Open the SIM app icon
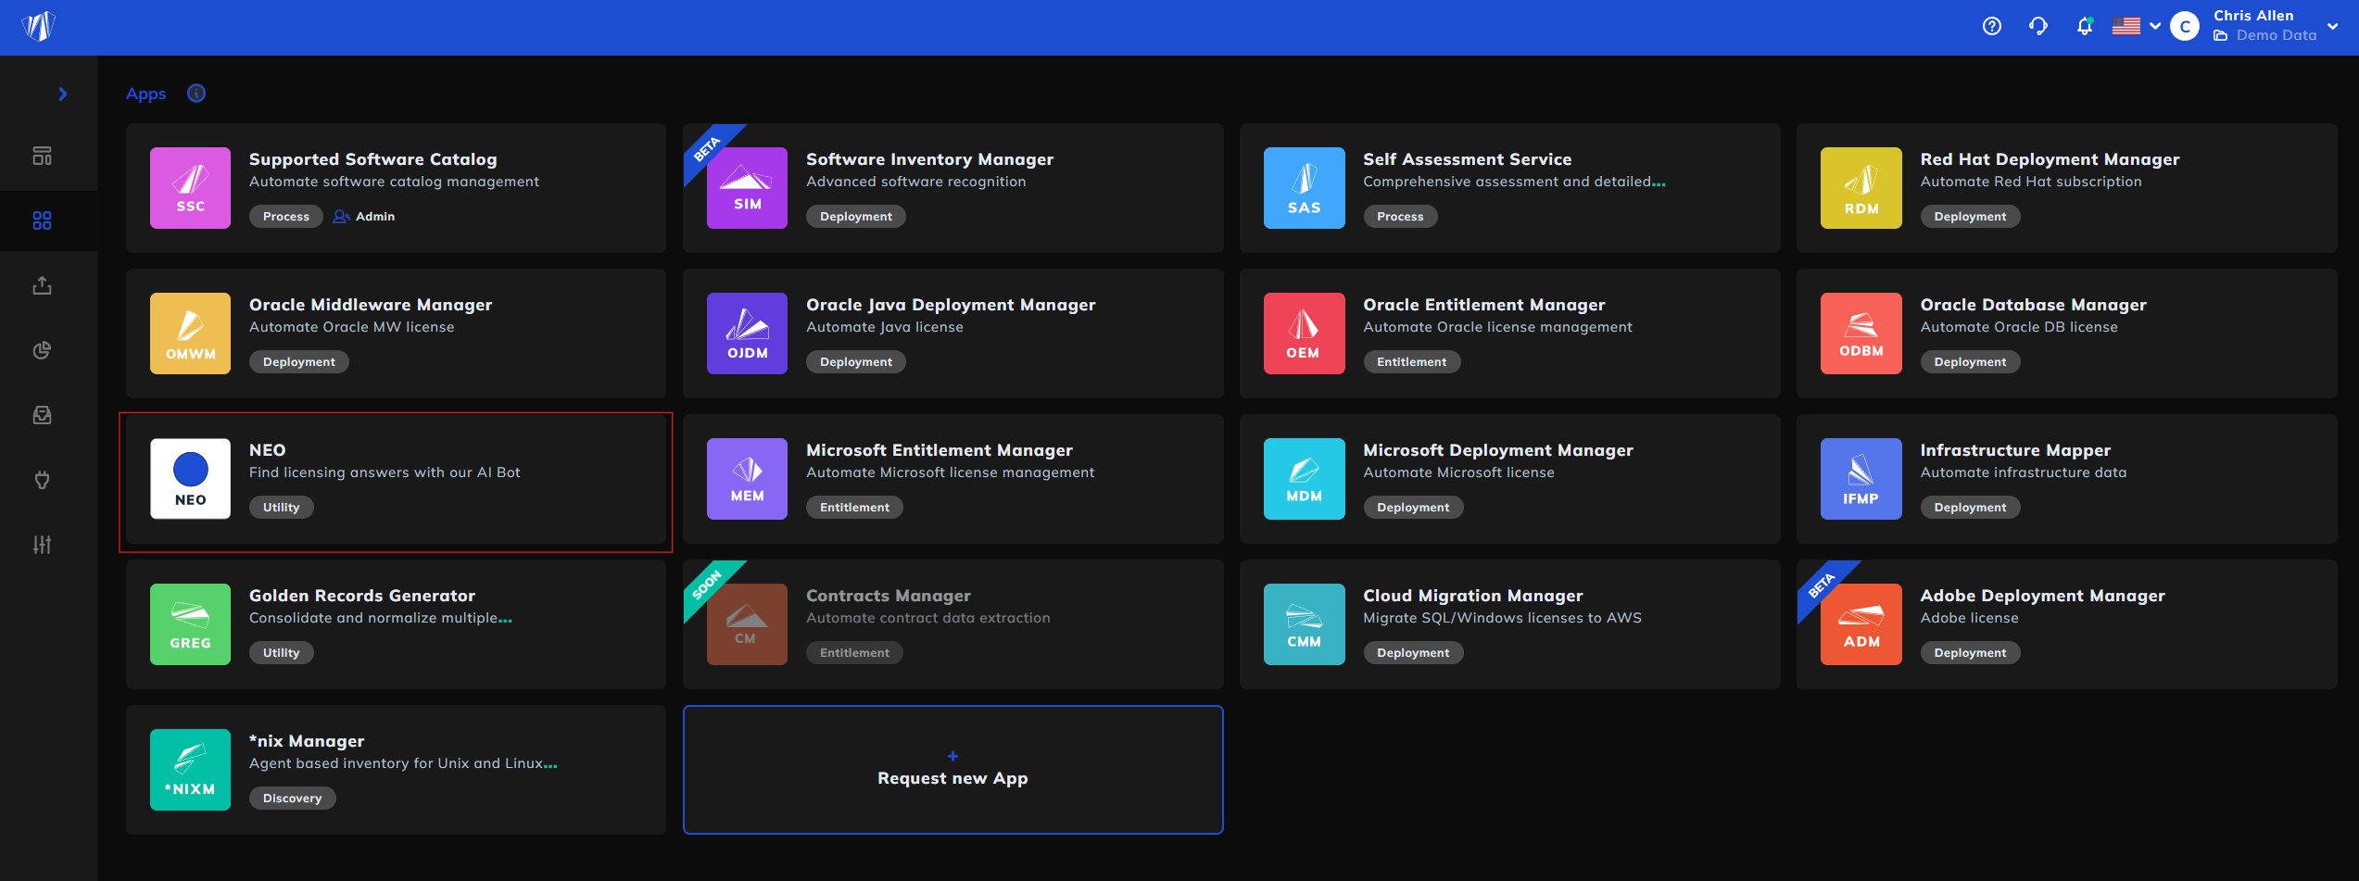The width and height of the screenshot is (2359, 881). coord(747,188)
